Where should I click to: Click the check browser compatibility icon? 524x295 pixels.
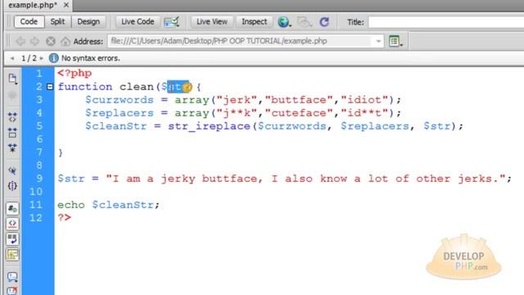coord(171,22)
